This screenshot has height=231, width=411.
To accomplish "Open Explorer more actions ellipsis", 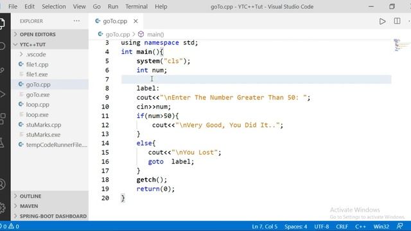I will (x=76, y=21).
